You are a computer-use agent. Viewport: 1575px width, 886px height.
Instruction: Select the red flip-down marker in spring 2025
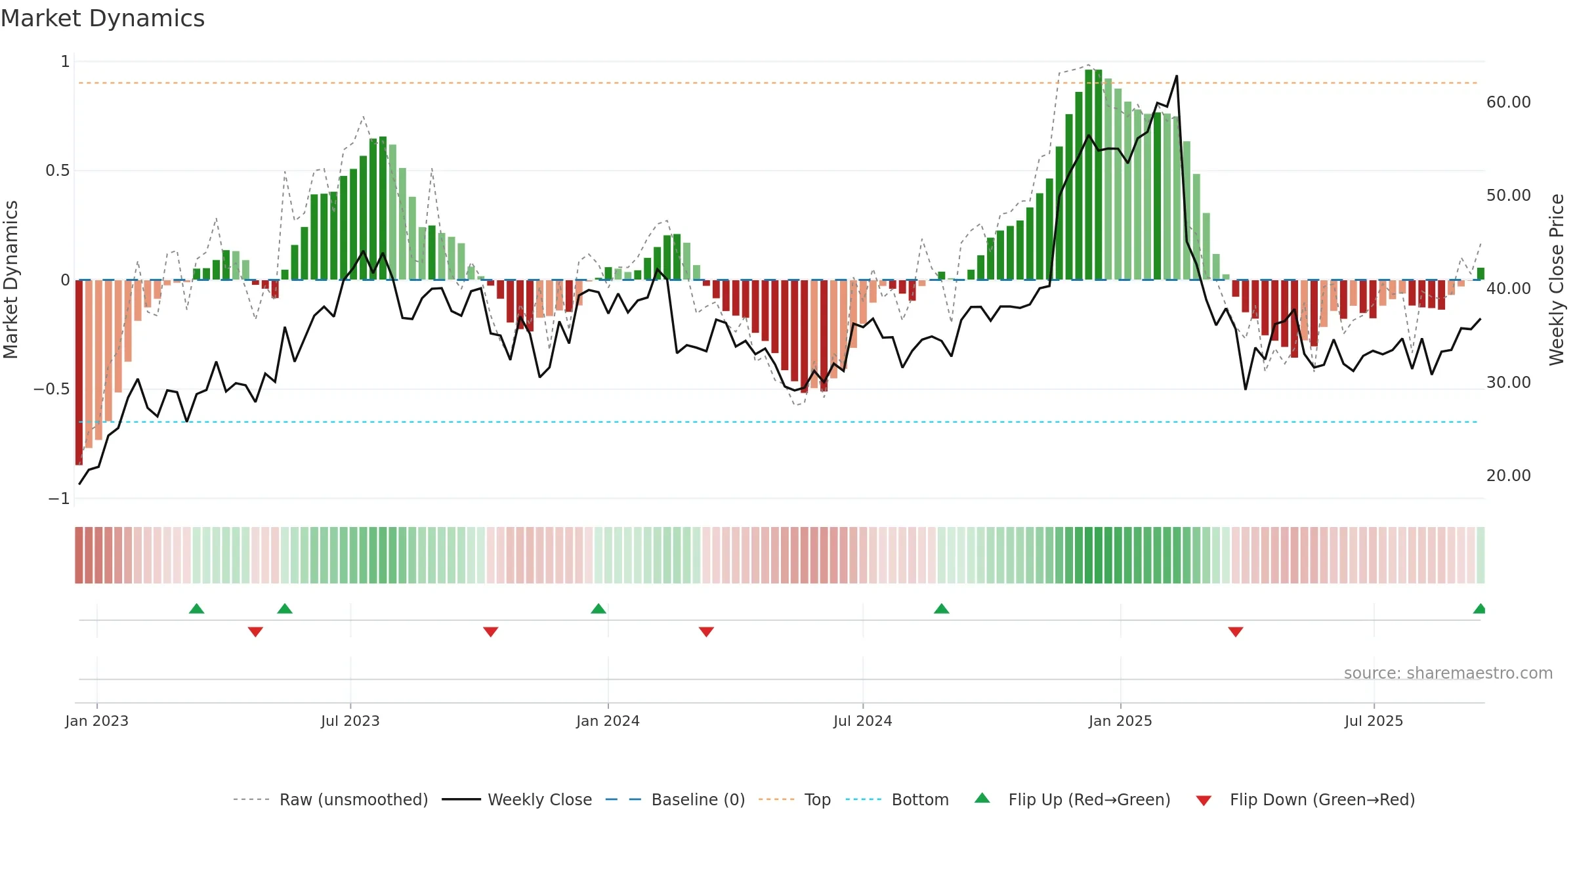coord(1236,631)
